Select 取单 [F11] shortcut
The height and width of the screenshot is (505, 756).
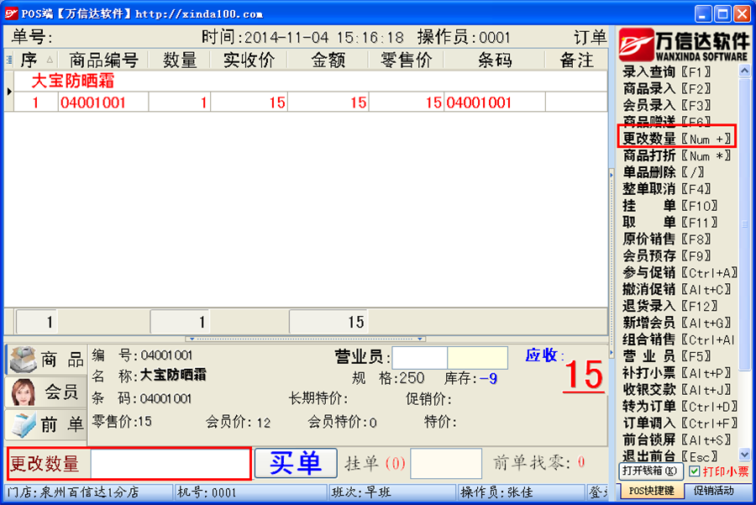pyautogui.click(x=670, y=223)
